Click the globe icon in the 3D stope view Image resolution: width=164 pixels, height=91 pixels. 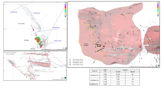tap(158, 66)
